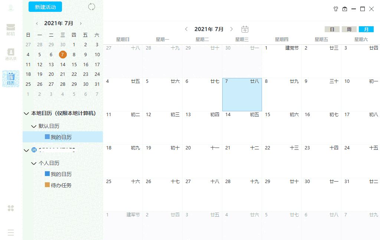
Task: Select the 月 month view tab
Action: coord(366,29)
